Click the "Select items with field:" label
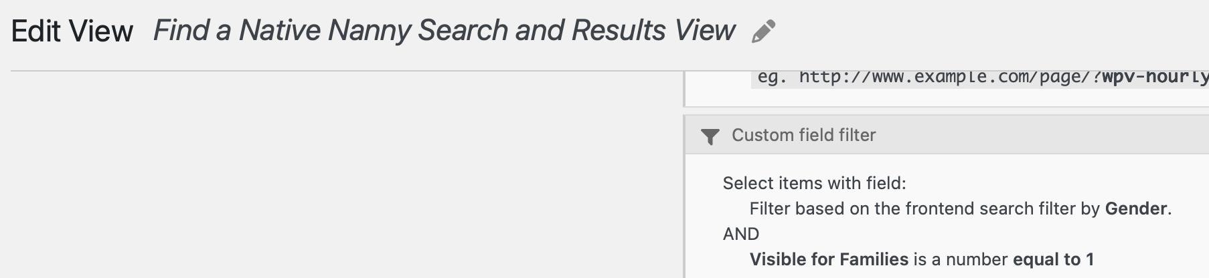 tap(814, 183)
